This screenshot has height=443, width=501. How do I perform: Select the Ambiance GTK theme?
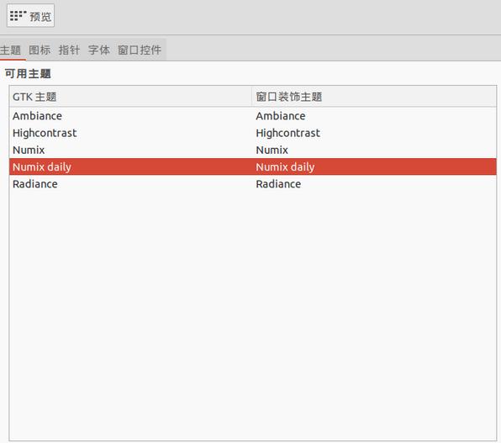[37, 116]
